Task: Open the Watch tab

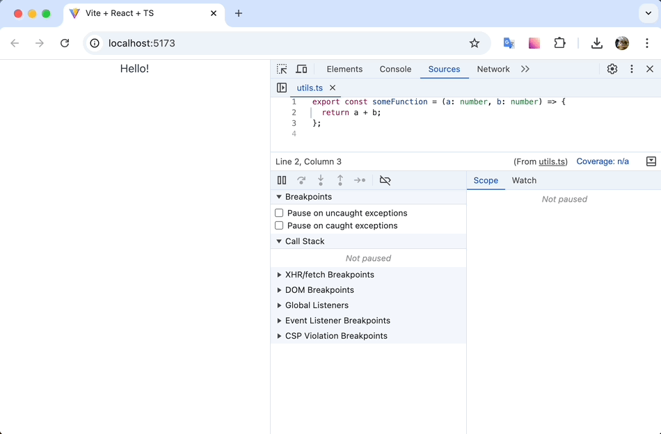Action: click(524, 180)
